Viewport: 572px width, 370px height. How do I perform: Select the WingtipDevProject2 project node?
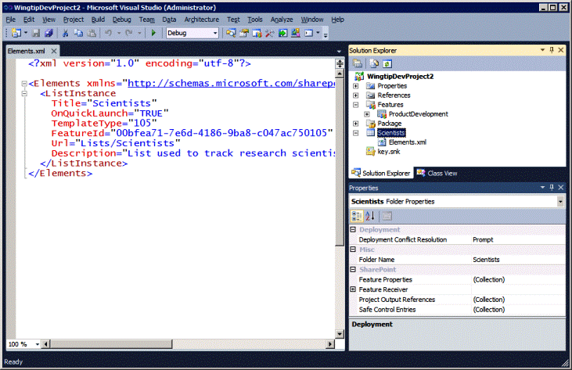click(x=400, y=77)
